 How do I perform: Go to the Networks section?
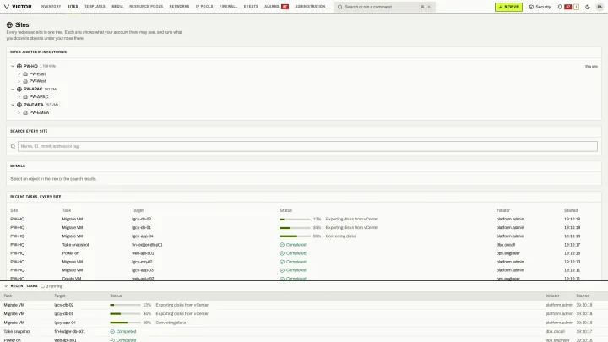[x=179, y=7]
